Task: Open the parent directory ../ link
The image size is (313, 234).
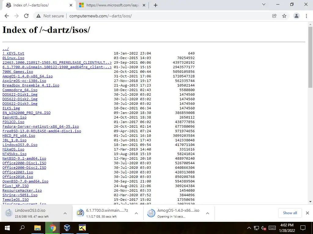Action: [6, 49]
